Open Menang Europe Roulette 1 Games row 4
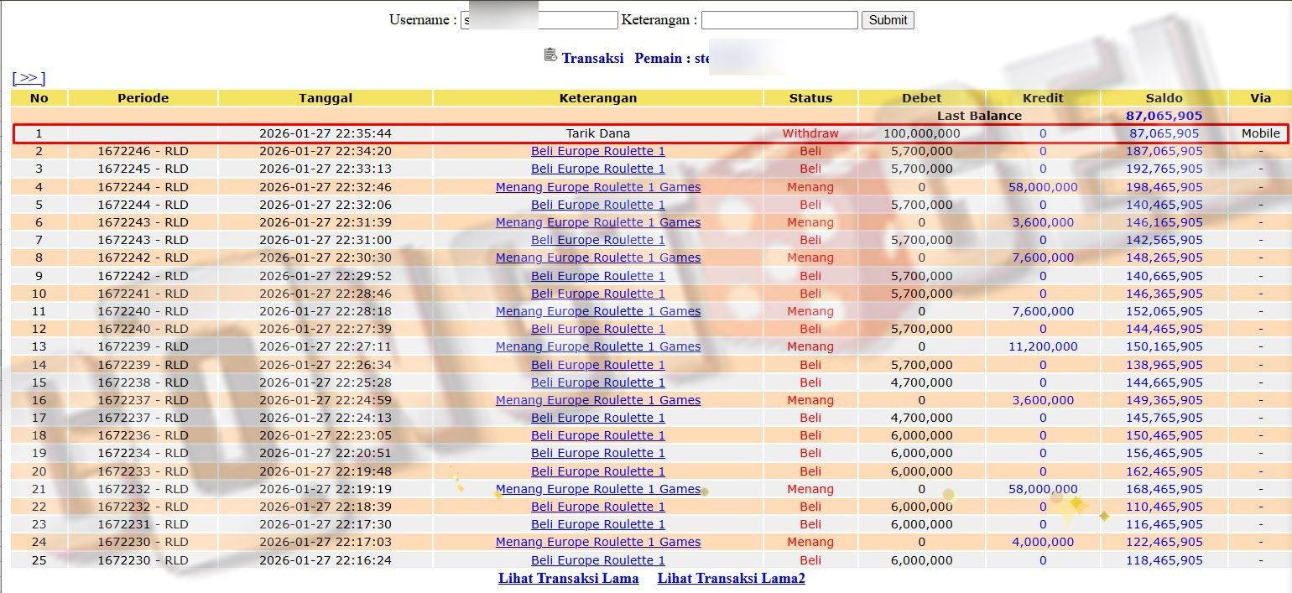The height and width of the screenshot is (593, 1292). tap(597, 187)
